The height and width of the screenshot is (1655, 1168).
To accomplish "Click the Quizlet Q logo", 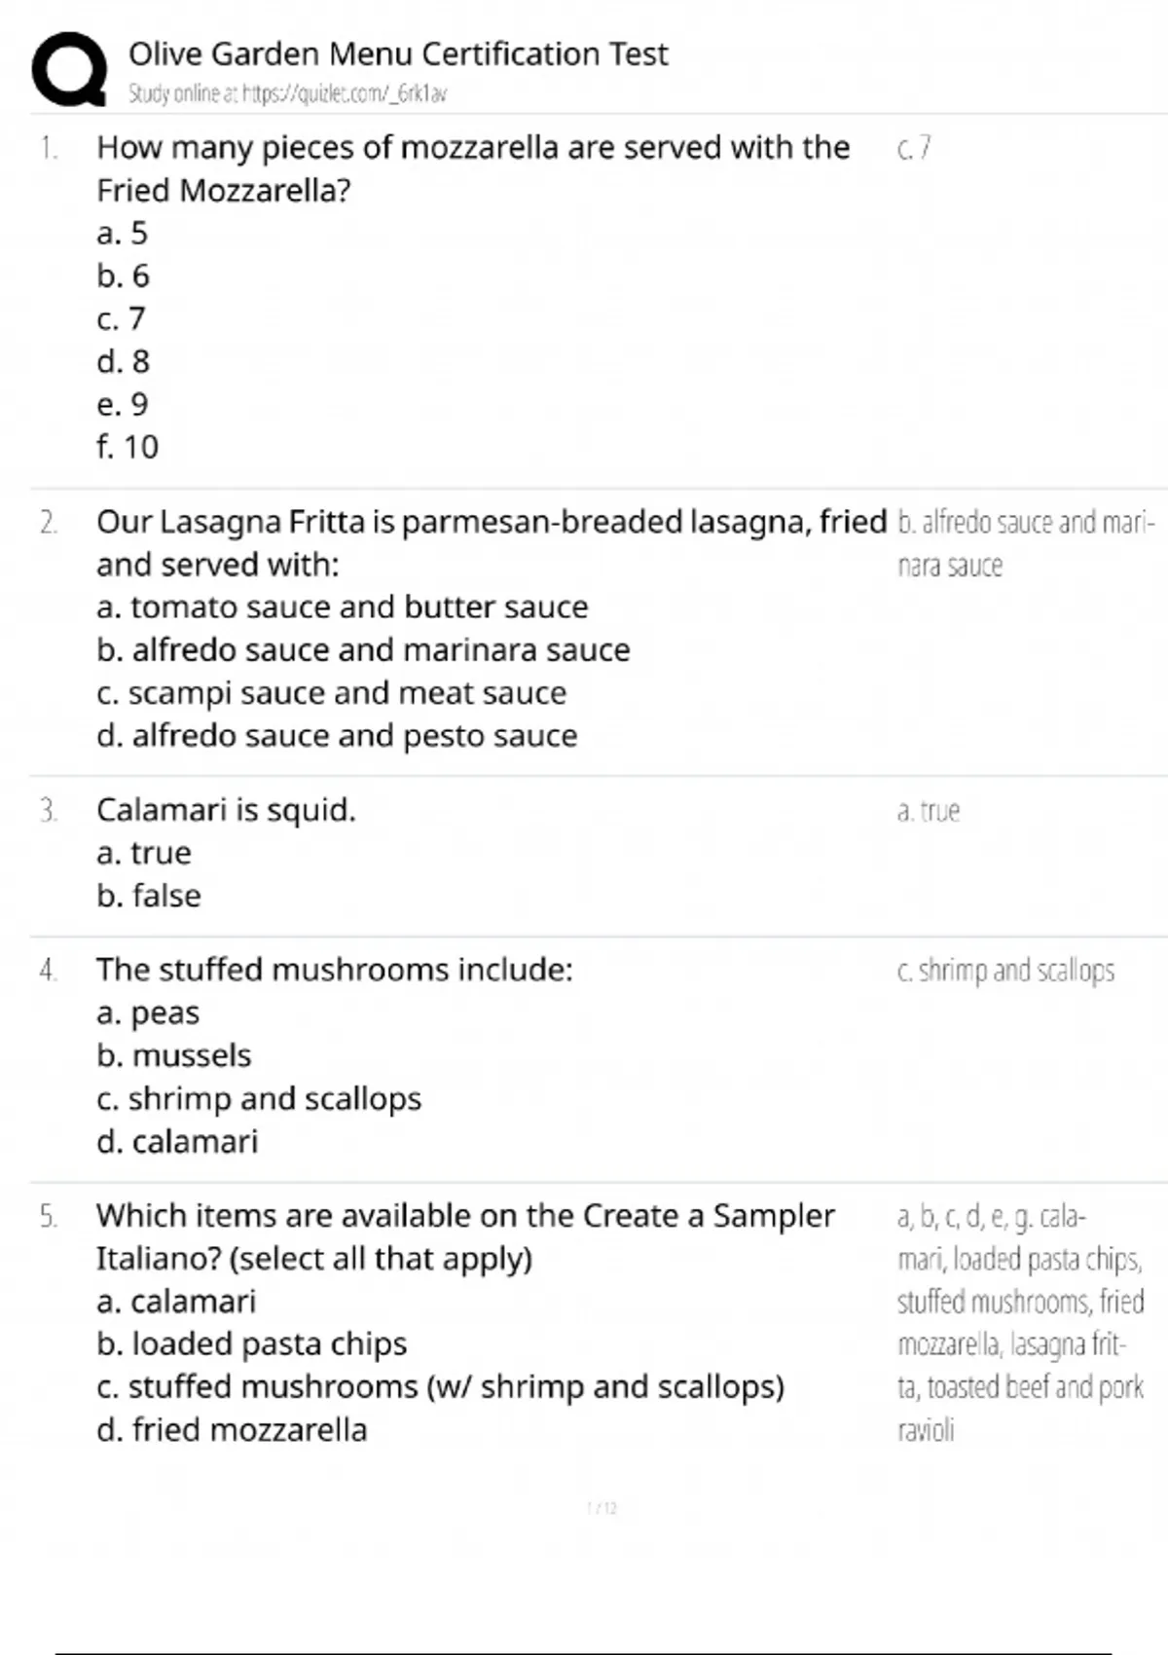I will (x=69, y=68).
